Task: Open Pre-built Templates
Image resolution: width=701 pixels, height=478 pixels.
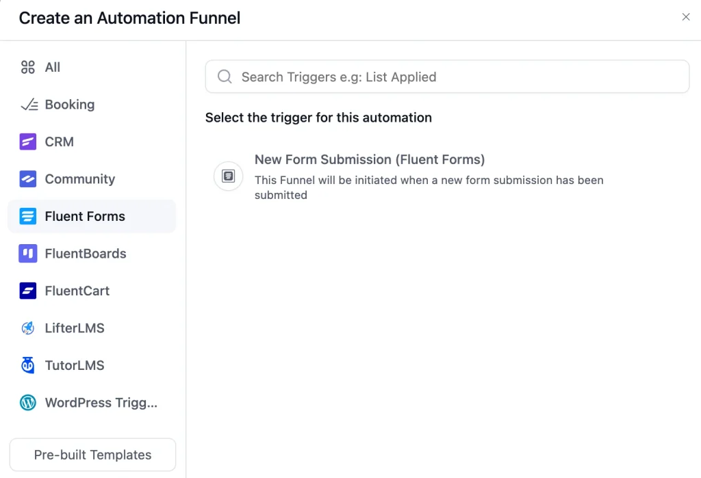Action: (x=92, y=454)
